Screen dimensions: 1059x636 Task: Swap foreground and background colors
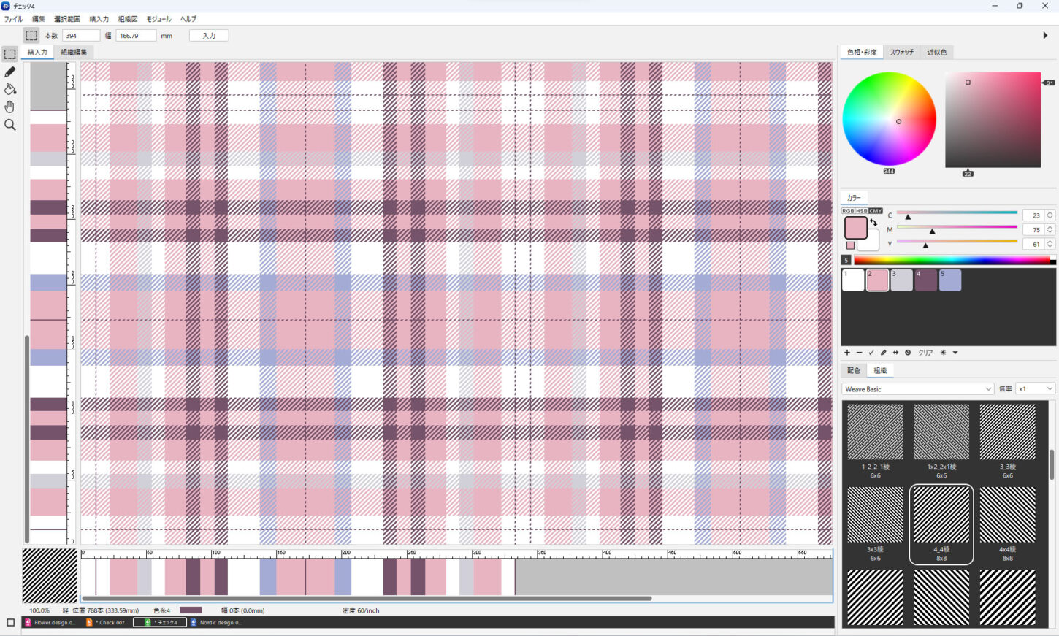coord(873,223)
